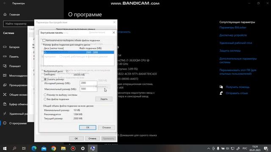The width and height of the screenshot is (271, 152).
Task: Close the Виртуальная память dialog
Action: click(114, 33)
